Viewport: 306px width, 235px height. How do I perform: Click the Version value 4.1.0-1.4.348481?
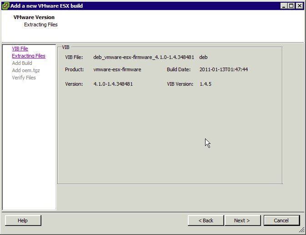pyautogui.click(x=113, y=84)
